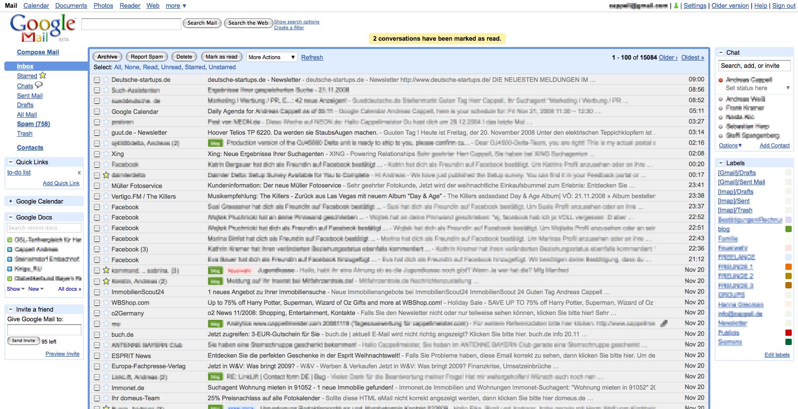Open the New dropdown in Google Docs

tap(36, 289)
